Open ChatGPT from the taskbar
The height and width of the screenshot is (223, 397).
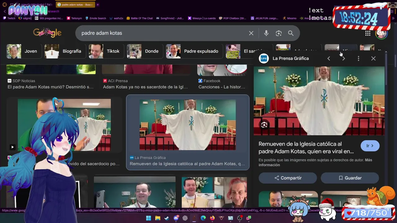tap(185, 218)
